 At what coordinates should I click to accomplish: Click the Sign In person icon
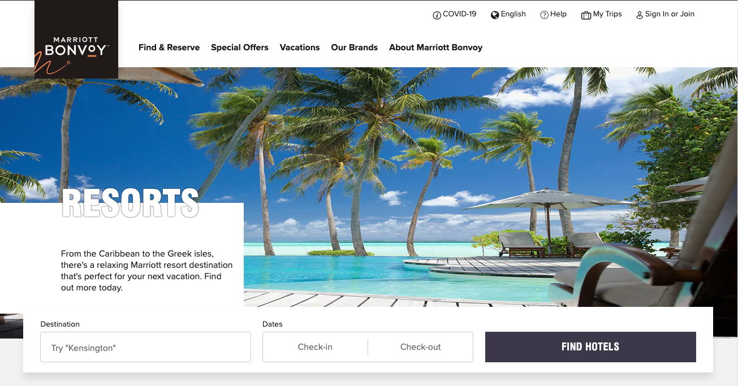pyautogui.click(x=640, y=15)
